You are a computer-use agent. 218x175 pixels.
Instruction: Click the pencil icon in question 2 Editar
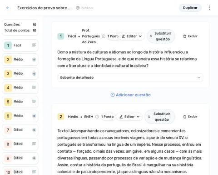(121, 117)
